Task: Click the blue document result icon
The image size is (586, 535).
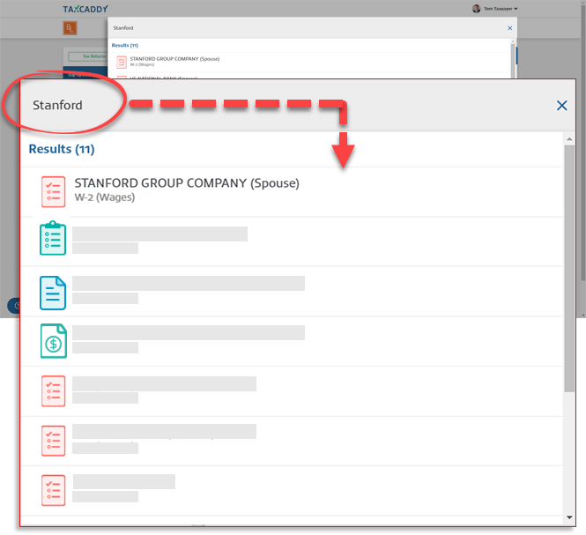Action: pyautogui.click(x=53, y=293)
